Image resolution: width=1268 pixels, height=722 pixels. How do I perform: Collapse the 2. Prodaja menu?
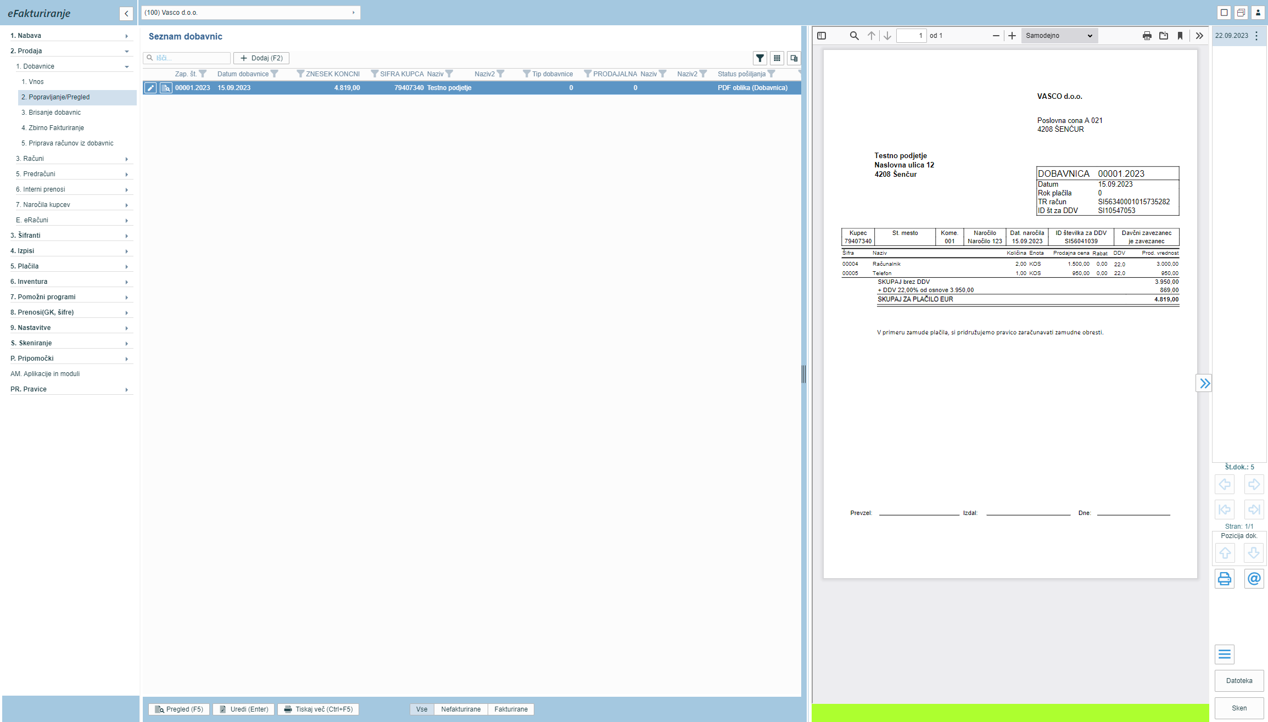click(71, 51)
